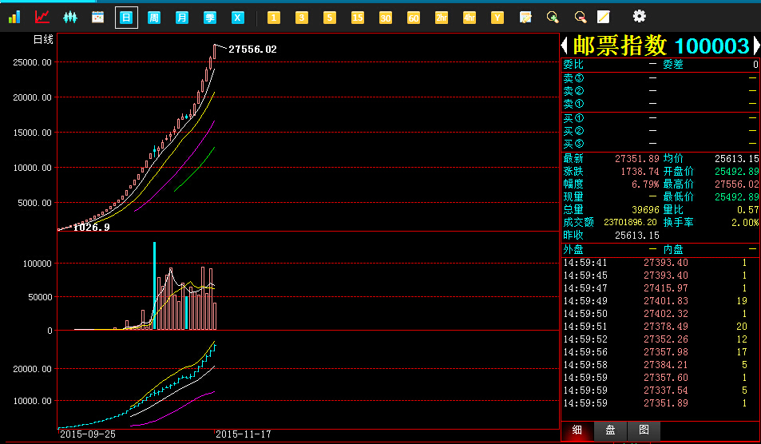Viewport: 761px width, 444px height.
Task: Go to next stock with right arrow
Action: click(755, 46)
